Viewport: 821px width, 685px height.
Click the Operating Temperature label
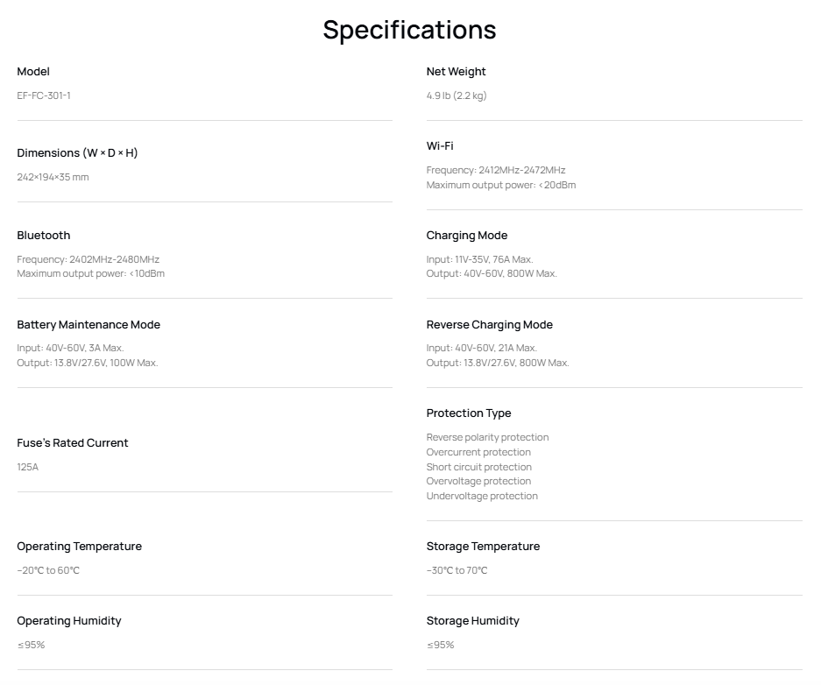[x=79, y=547]
